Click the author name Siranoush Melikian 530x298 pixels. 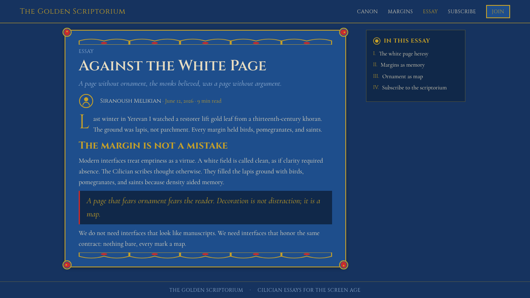(130, 101)
